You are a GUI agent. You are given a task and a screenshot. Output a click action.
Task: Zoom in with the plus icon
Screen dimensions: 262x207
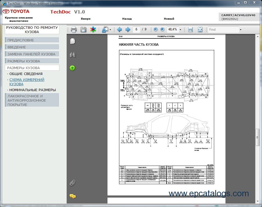(x=162, y=29)
